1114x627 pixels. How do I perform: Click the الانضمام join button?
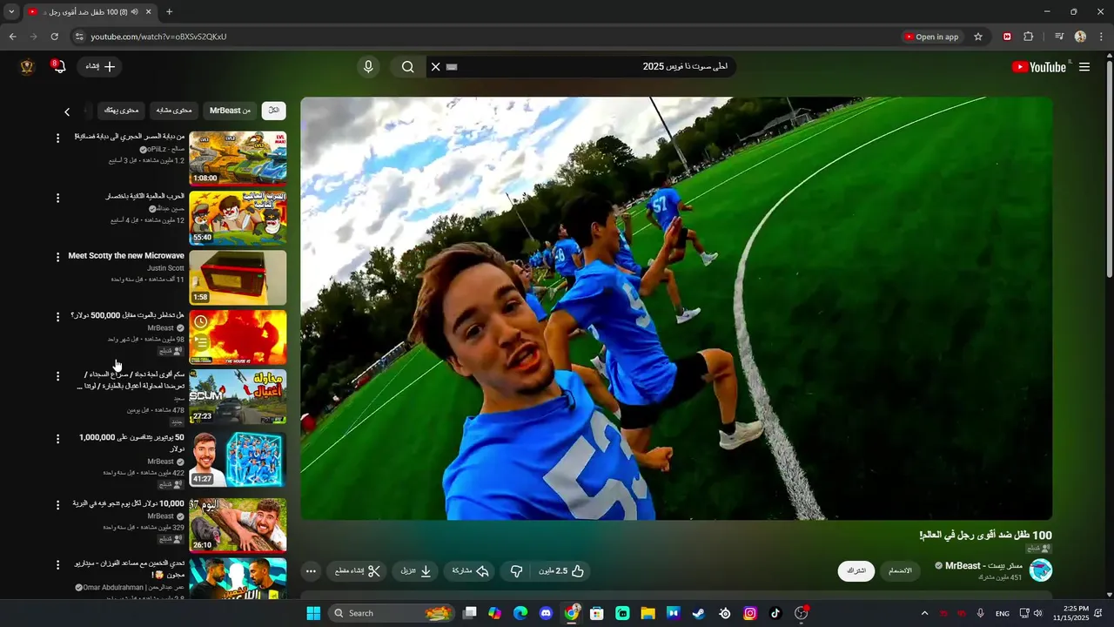pos(900,570)
